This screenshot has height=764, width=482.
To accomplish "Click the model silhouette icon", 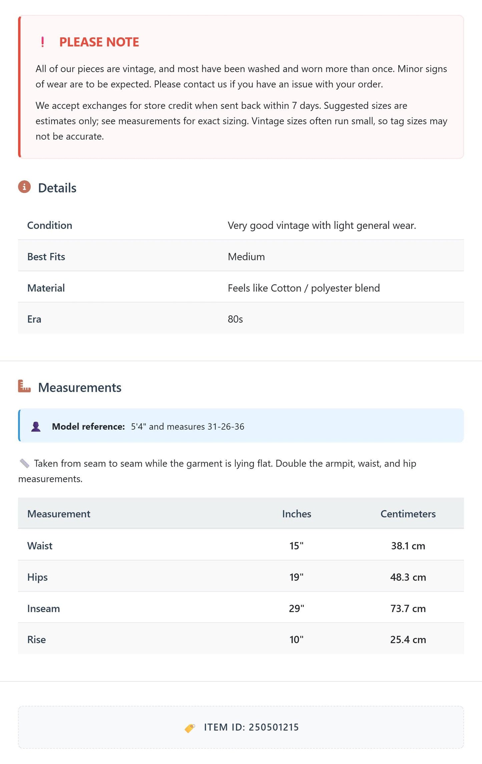I will point(36,427).
